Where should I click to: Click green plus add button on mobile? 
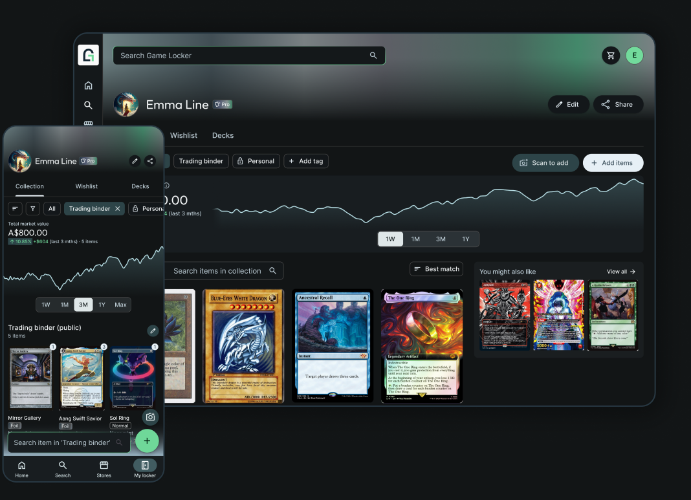coord(147,441)
